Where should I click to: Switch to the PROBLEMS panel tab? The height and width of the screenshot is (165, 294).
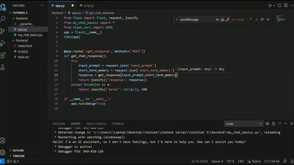(59, 124)
